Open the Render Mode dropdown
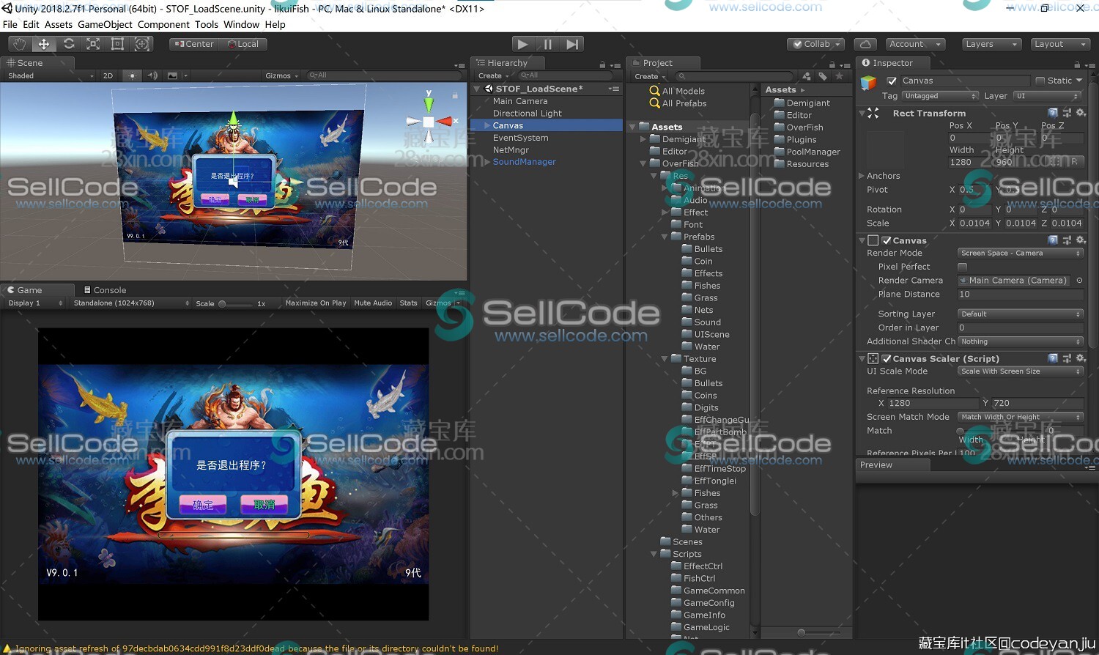This screenshot has height=655, width=1099. click(1020, 253)
